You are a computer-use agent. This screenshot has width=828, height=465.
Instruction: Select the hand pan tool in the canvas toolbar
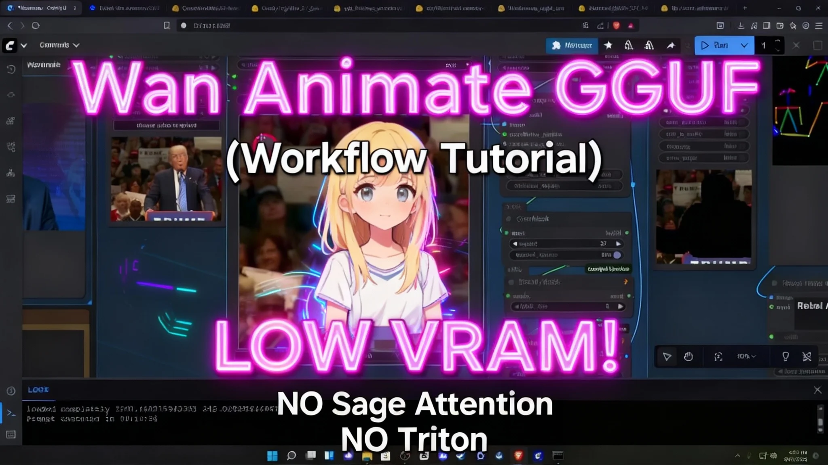[x=689, y=356]
